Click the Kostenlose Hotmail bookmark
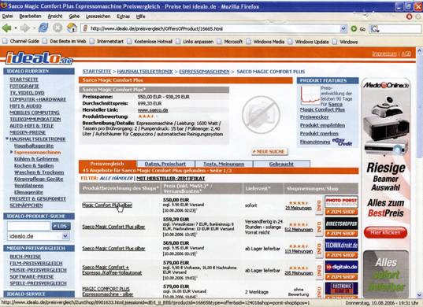The height and width of the screenshot is (307, 423). click(x=150, y=42)
